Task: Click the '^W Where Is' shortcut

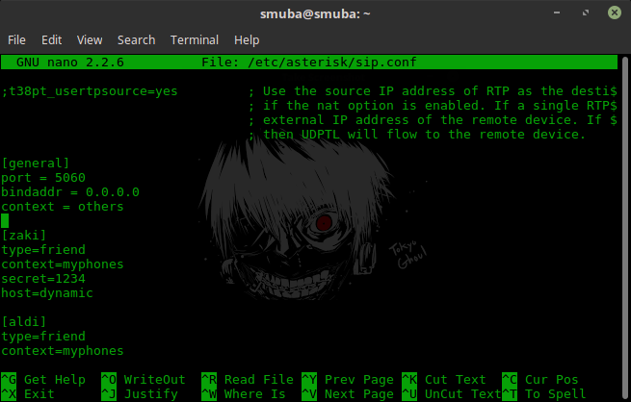Action: coord(244,394)
